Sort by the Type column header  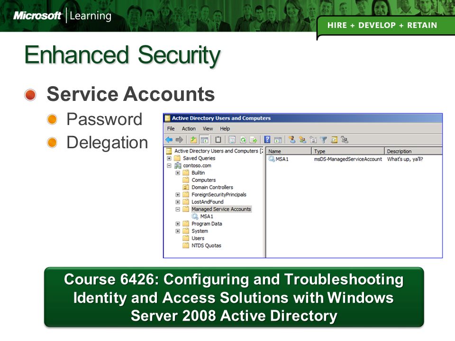[348, 151]
